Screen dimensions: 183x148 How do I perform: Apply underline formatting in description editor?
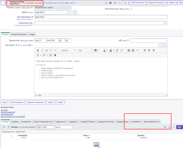[46, 50]
